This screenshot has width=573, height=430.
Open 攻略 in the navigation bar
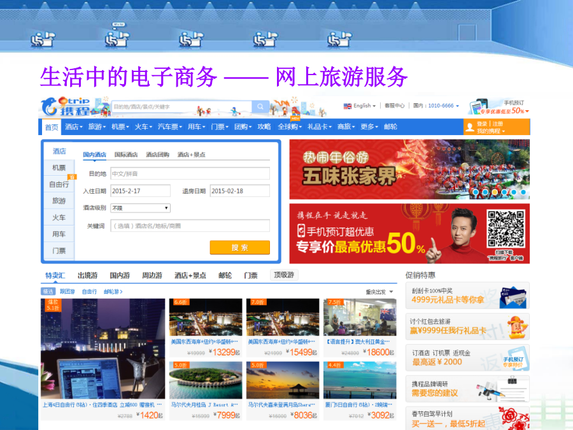click(264, 127)
